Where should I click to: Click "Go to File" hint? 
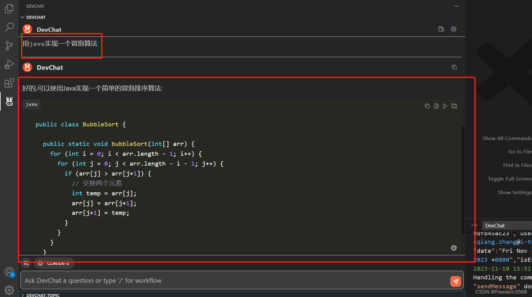[520, 152]
